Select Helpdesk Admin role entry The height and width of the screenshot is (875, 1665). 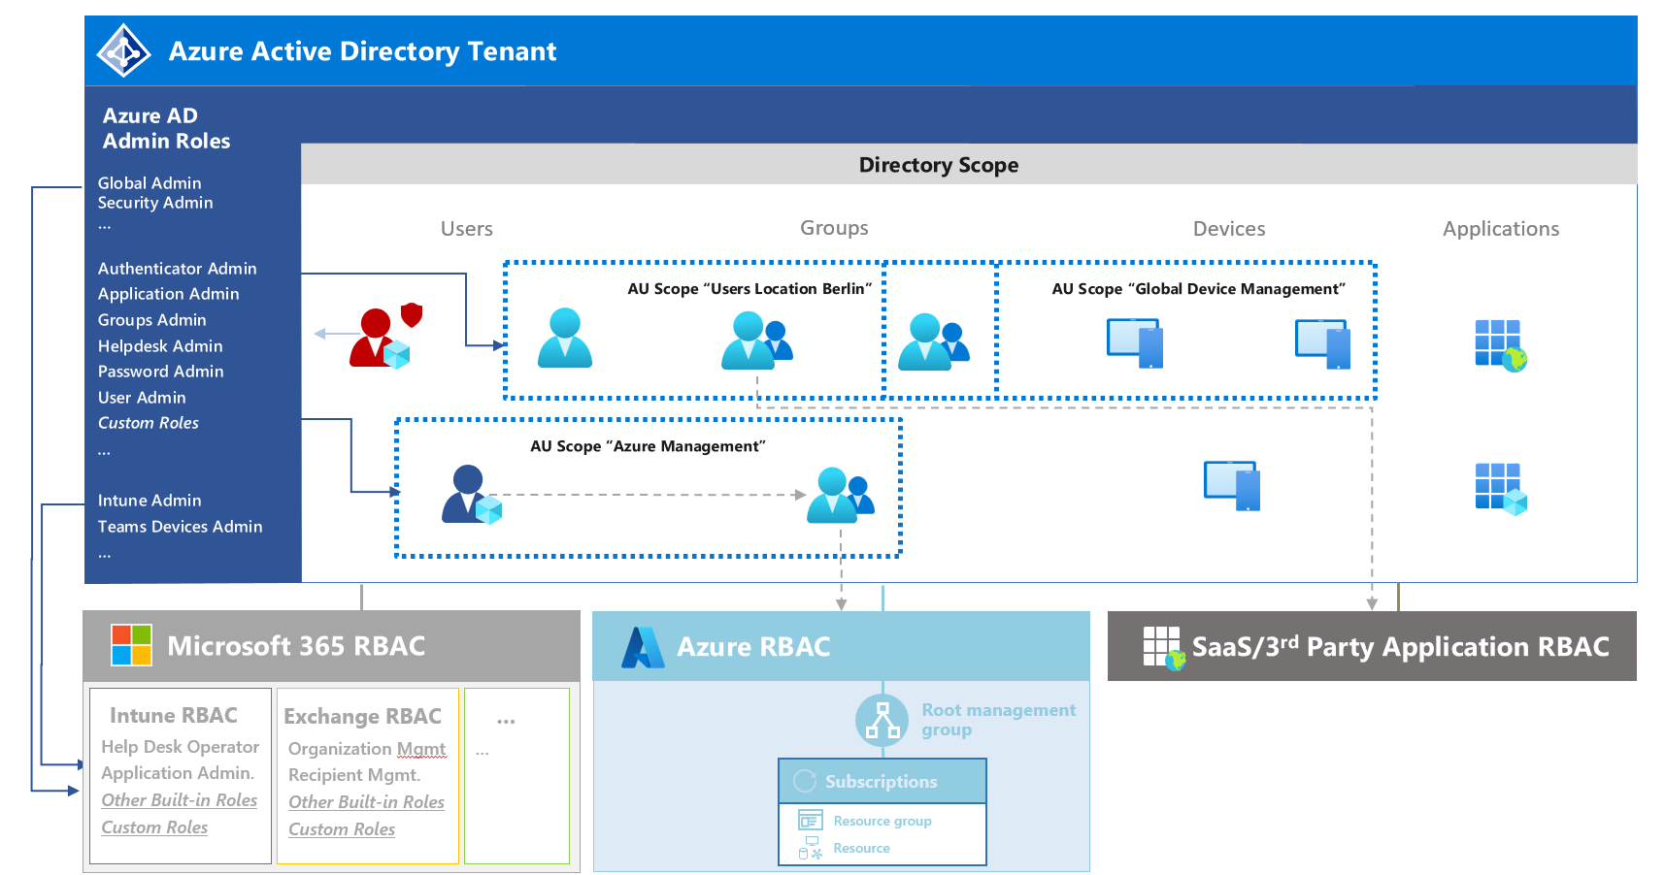click(160, 346)
